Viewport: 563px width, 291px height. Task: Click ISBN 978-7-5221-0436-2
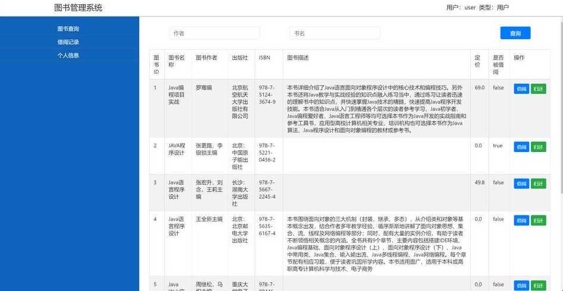point(267,153)
